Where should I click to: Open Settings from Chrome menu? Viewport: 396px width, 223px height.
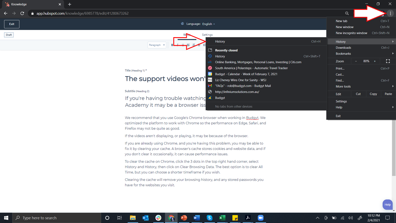361,101
